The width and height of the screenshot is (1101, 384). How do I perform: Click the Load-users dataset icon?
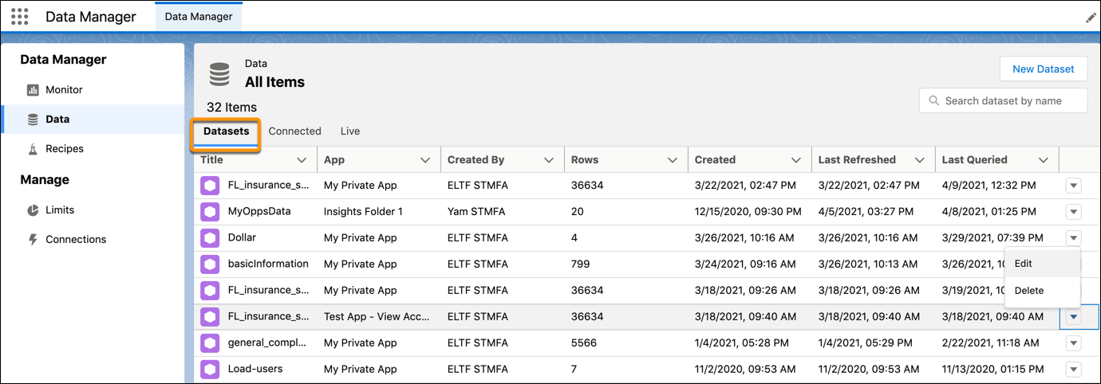(x=210, y=369)
